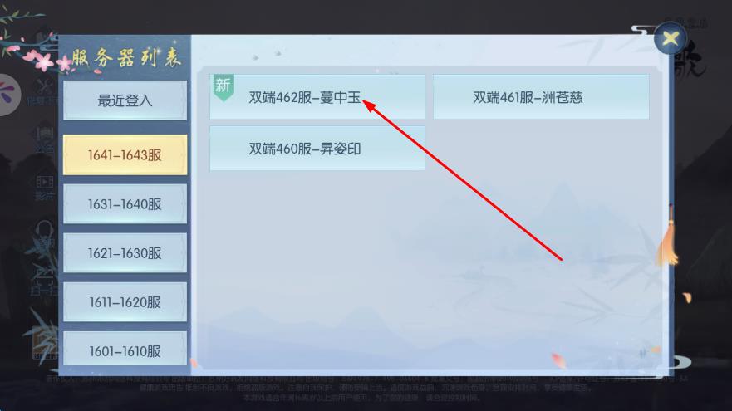Click the dimmed headset customer service icon
Screen dimensions: 732x411
pos(46,235)
